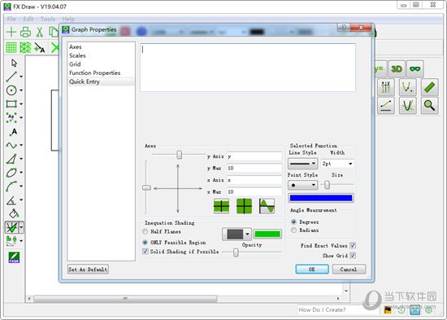Open the Tools menu
The height and width of the screenshot is (320, 447).
48,20
